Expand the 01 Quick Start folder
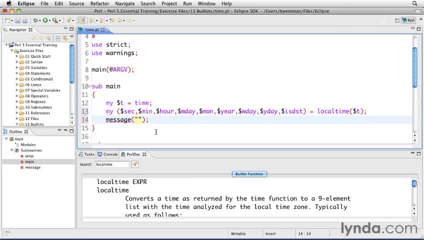Viewport: 424px width, 240px height. 17,56
